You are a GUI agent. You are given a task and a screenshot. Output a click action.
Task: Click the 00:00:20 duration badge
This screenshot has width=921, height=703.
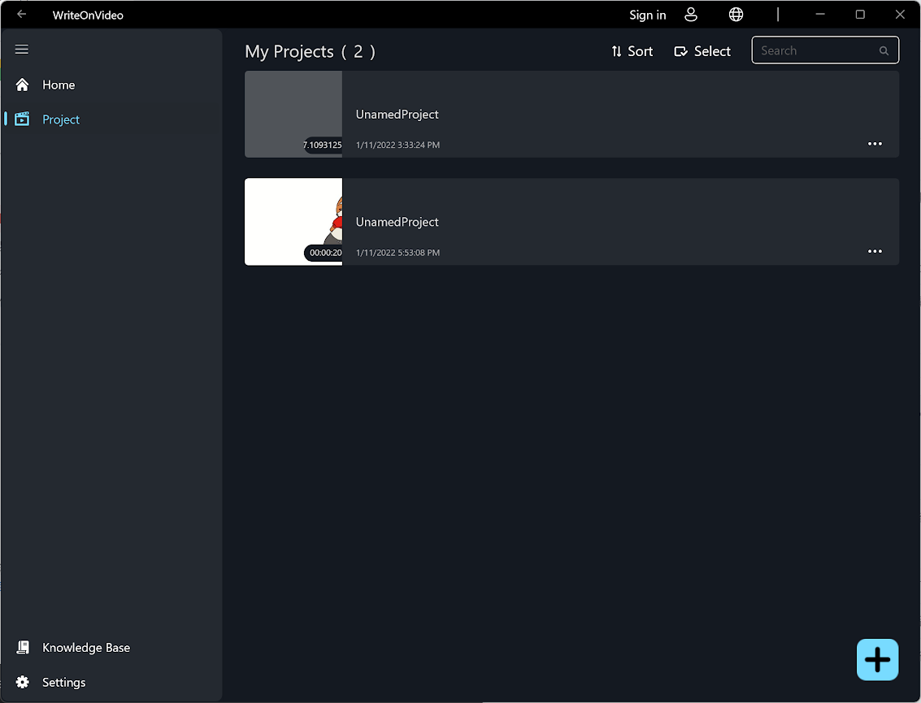coord(323,253)
